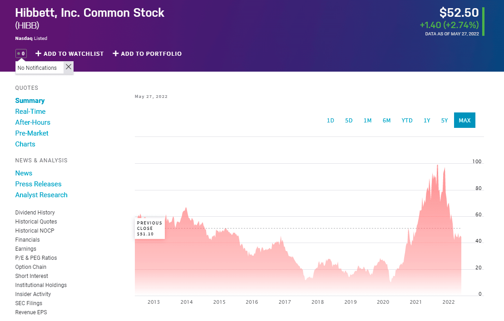504x321 pixels.
Task: Click the Add to Watchlist plus icon
Action: [x=38, y=53]
